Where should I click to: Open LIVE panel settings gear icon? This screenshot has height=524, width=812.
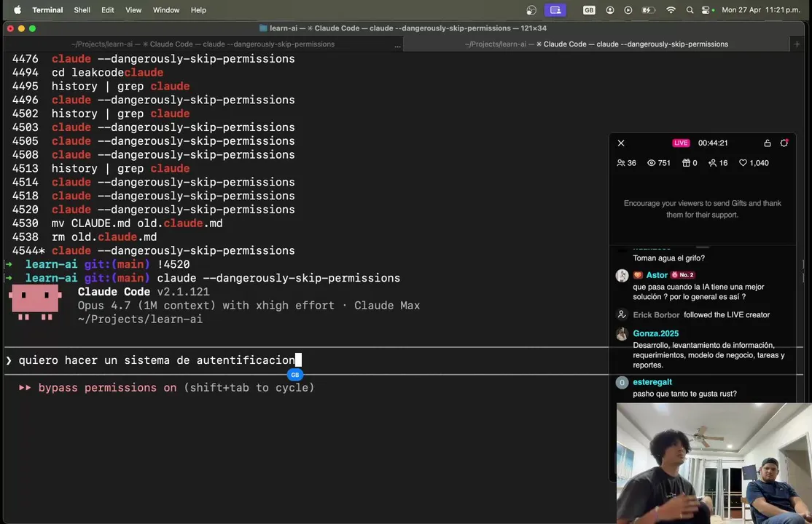(784, 143)
